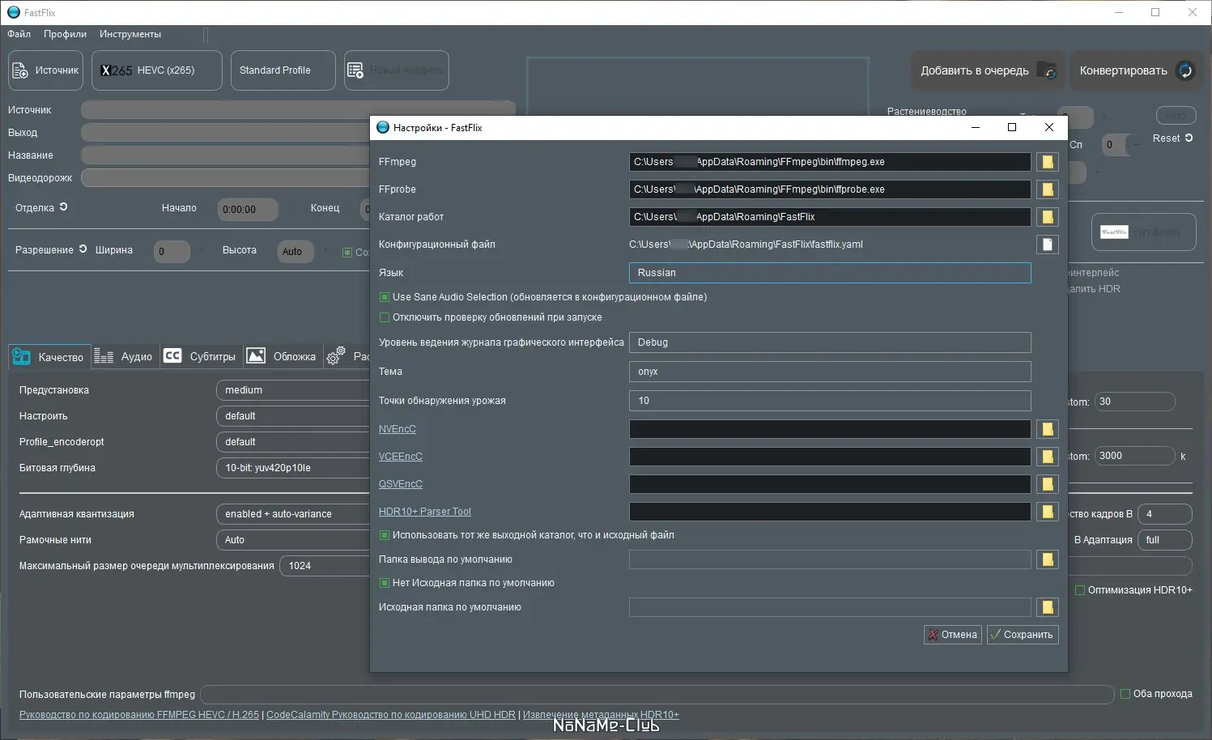Viewport: 1212px width, 740px height.
Task: Reset Разрешение values
Action: pyautogui.click(x=83, y=249)
